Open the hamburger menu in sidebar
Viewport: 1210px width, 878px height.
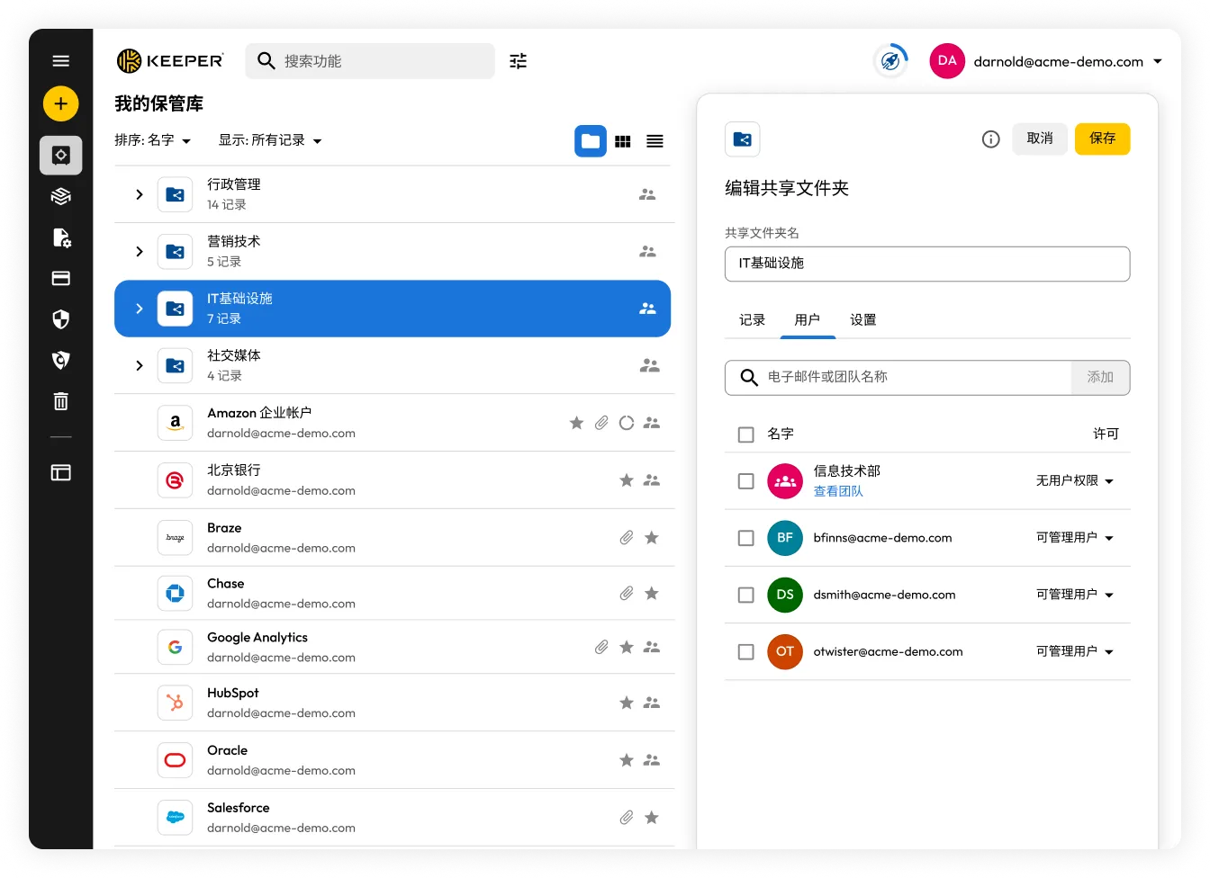[x=60, y=61]
